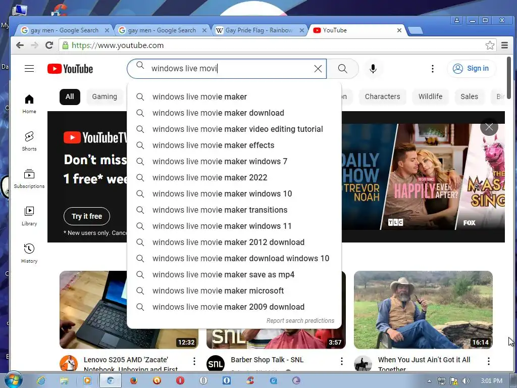Select 'windows live movie maker transitions'
Image resolution: width=517 pixels, height=388 pixels.
pyautogui.click(x=234, y=210)
